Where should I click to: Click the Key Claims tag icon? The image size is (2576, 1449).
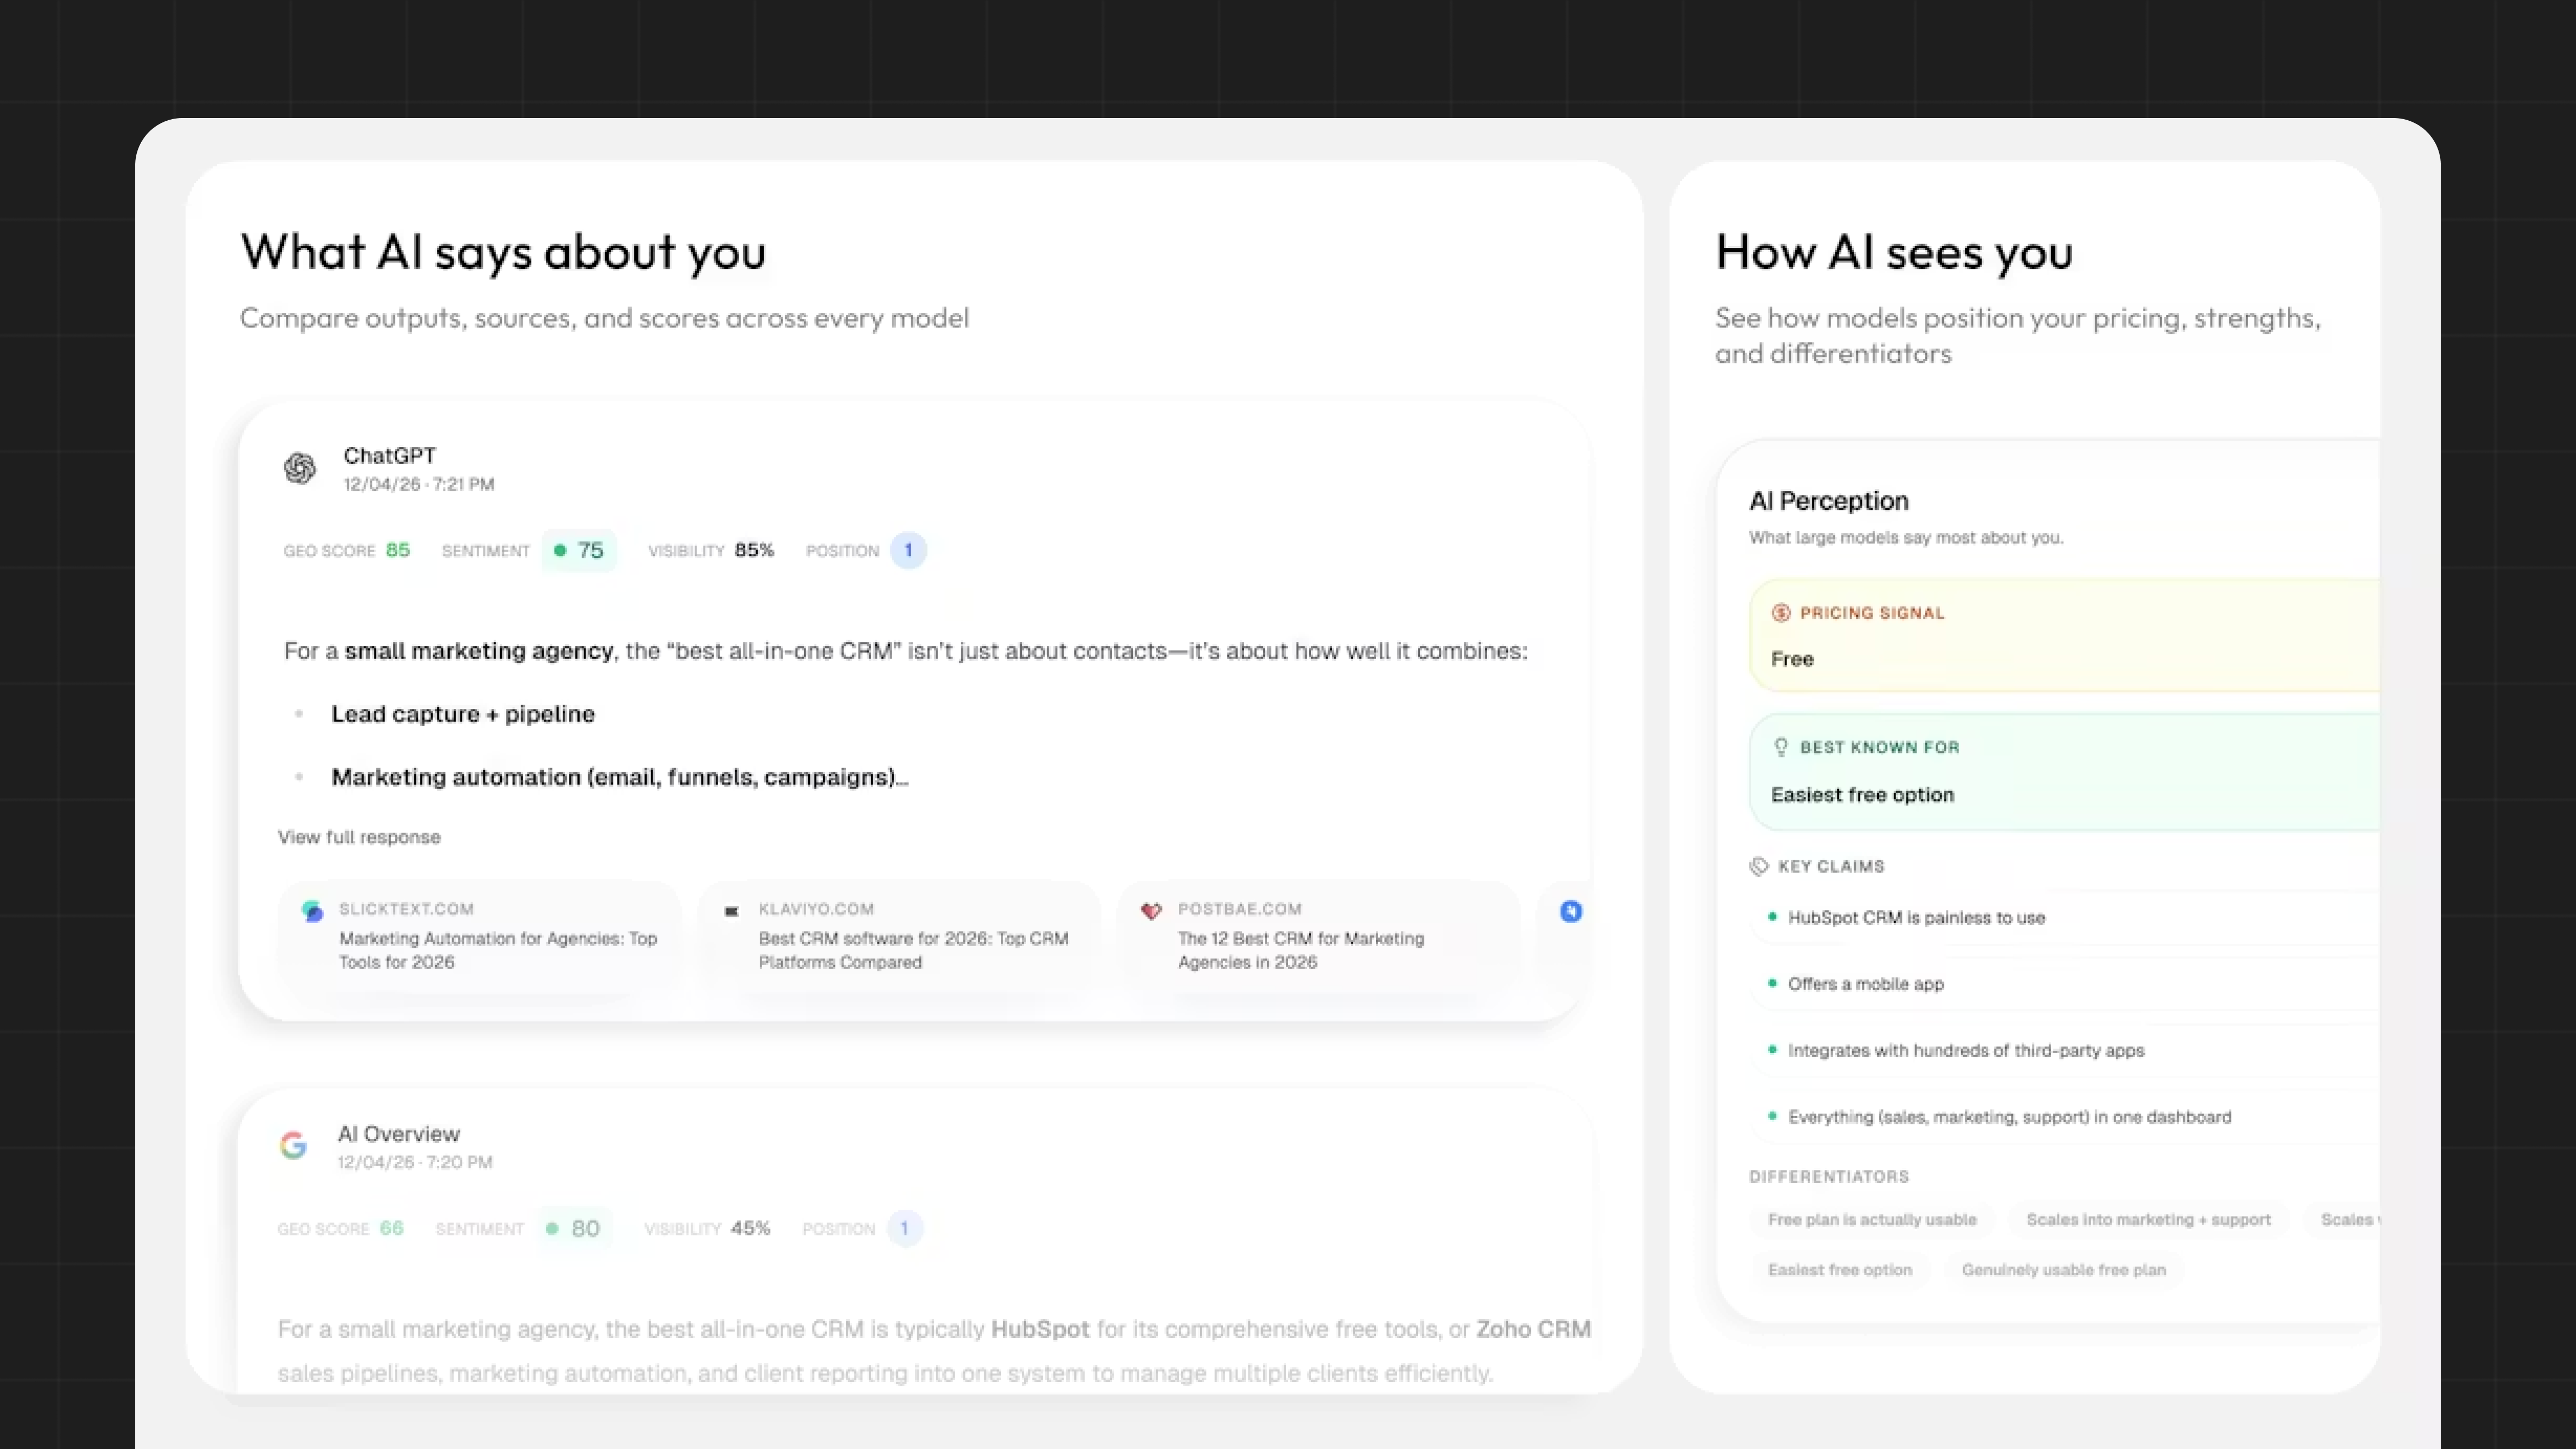(x=1758, y=866)
